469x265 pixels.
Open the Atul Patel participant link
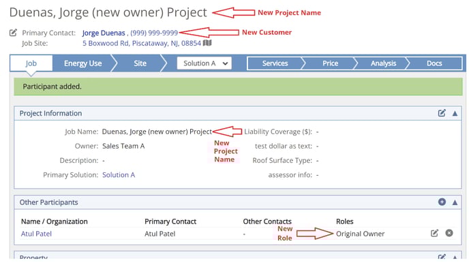coord(36,234)
